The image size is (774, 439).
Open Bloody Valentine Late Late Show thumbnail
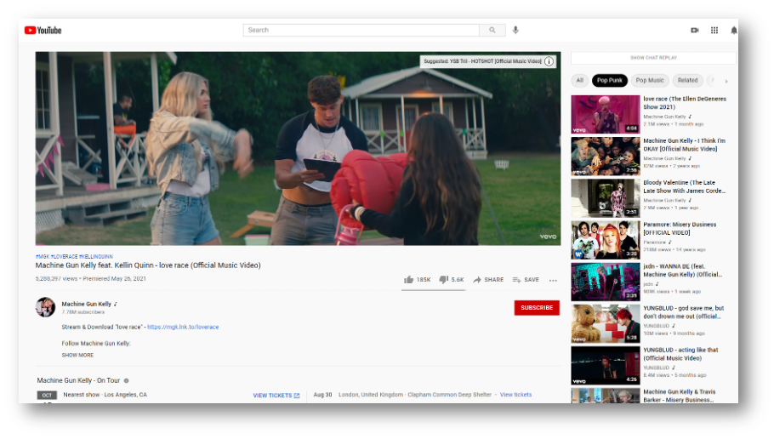click(606, 198)
